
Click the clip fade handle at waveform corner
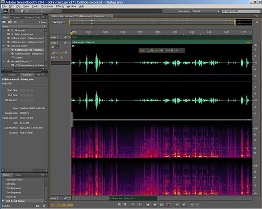click(x=73, y=46)
